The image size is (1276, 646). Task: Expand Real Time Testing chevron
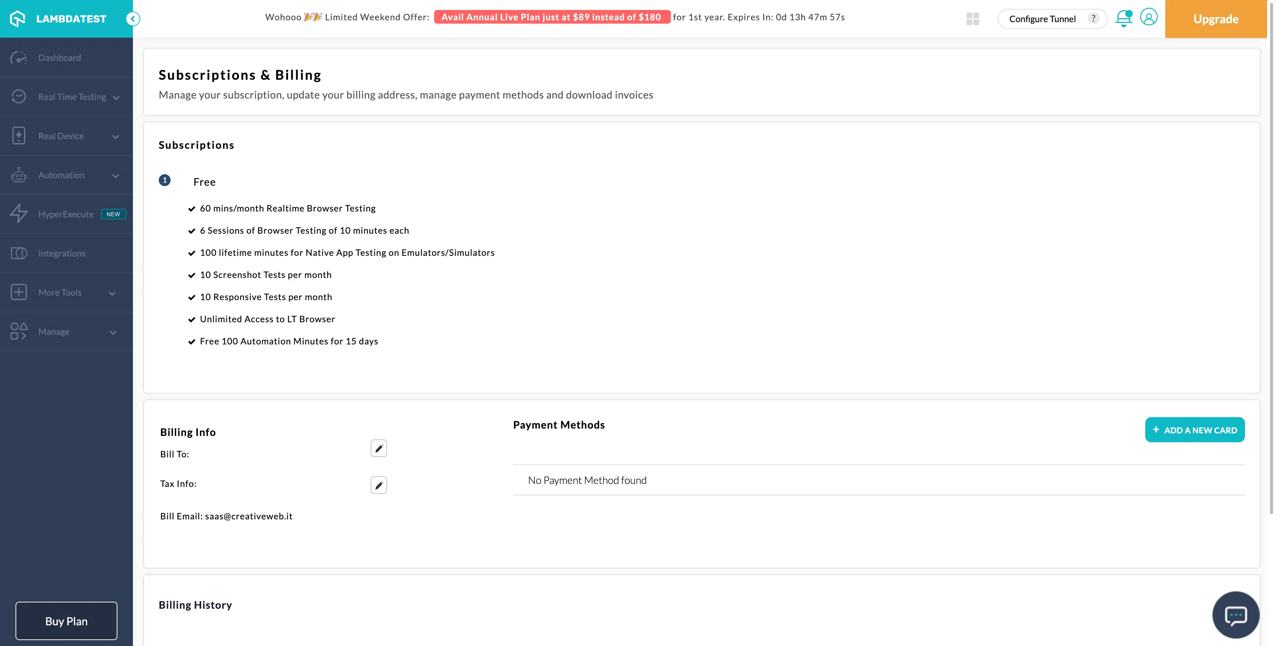pyautogui.click(x=116, y=97)
